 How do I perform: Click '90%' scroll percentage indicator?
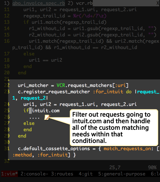pyautogui.click(x=152, y=168)
